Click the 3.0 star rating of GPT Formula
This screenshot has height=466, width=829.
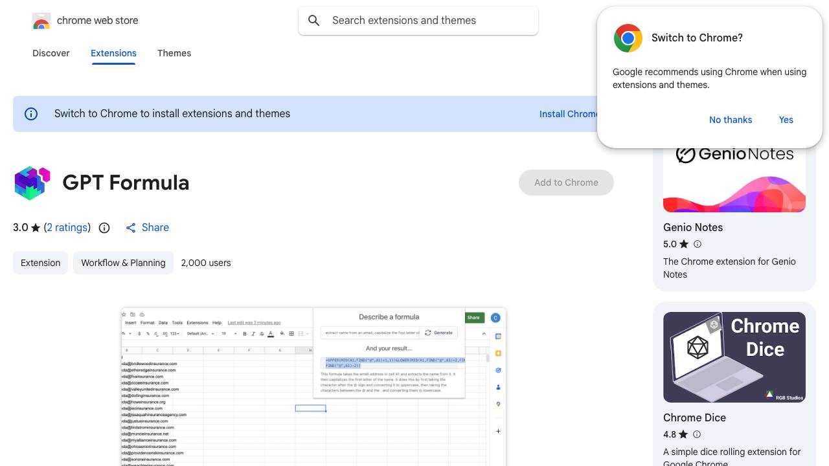coord(27,228)
